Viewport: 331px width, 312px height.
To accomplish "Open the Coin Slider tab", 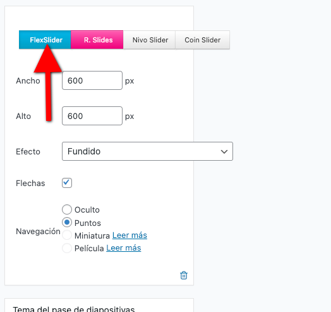I will (202, 40).
